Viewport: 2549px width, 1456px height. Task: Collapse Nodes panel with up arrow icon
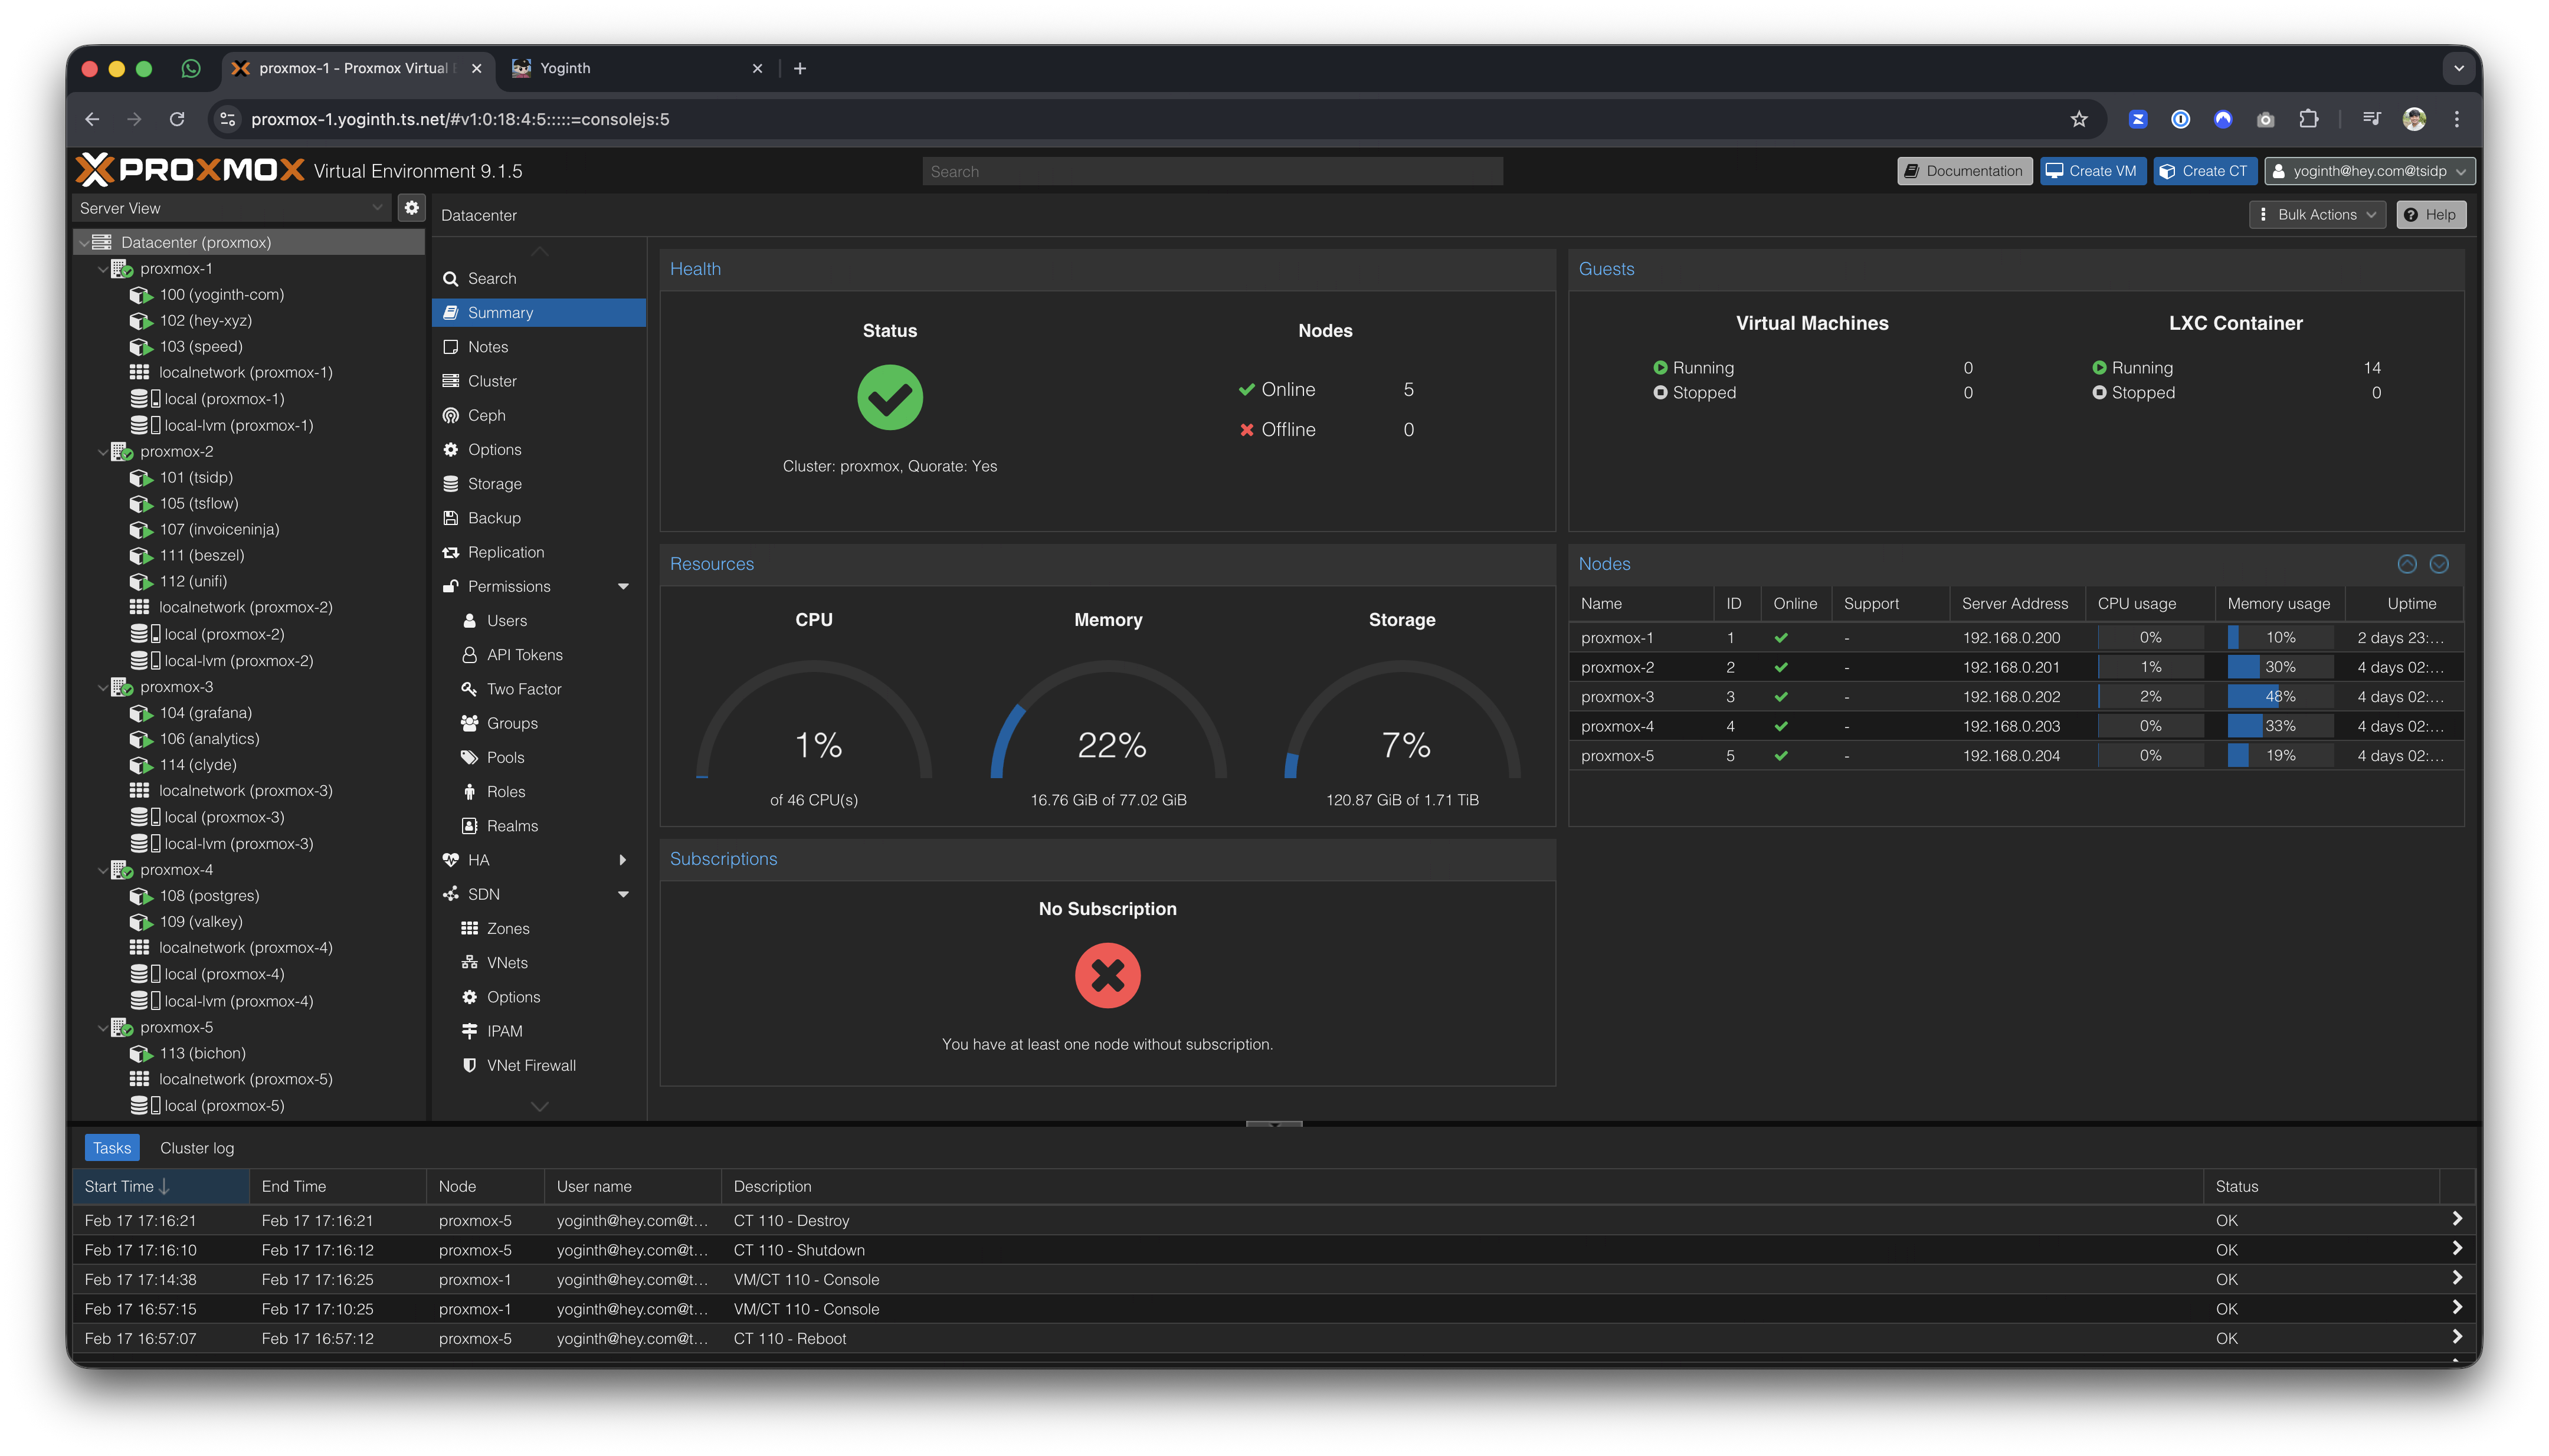click(x=2407, y=564)
